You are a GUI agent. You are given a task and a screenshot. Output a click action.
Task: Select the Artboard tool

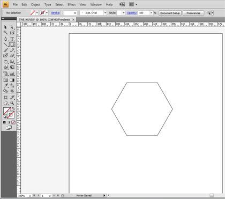(x=5, y=97)
